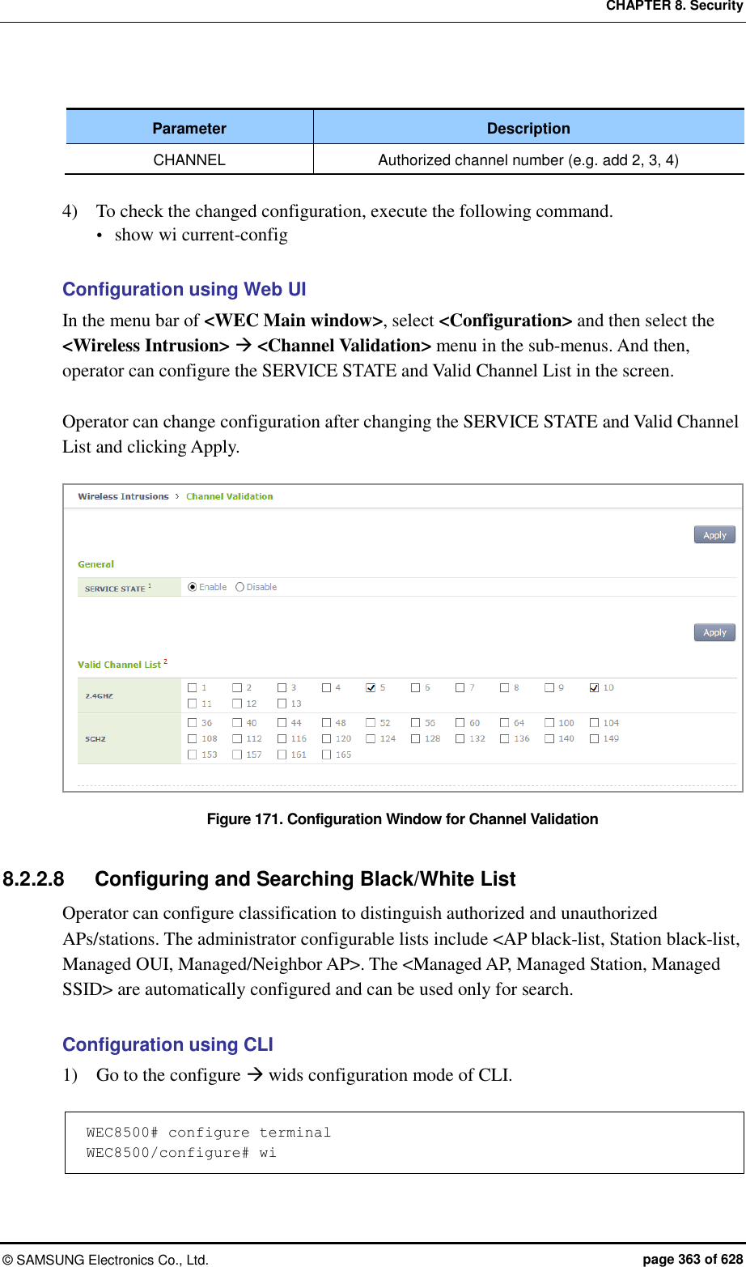Image resolution: width=746 pixels, height=1267 pixels.
Task: Select Channel Validation in the breadcrumb
Action: click(230, 495)
